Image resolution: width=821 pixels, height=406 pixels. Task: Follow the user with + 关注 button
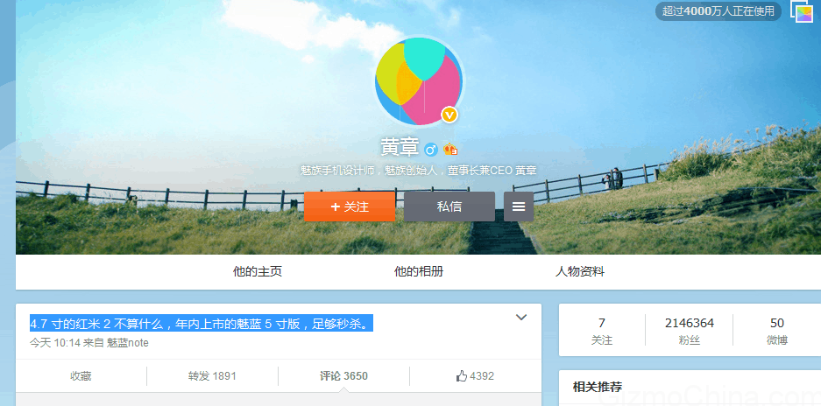350,206
